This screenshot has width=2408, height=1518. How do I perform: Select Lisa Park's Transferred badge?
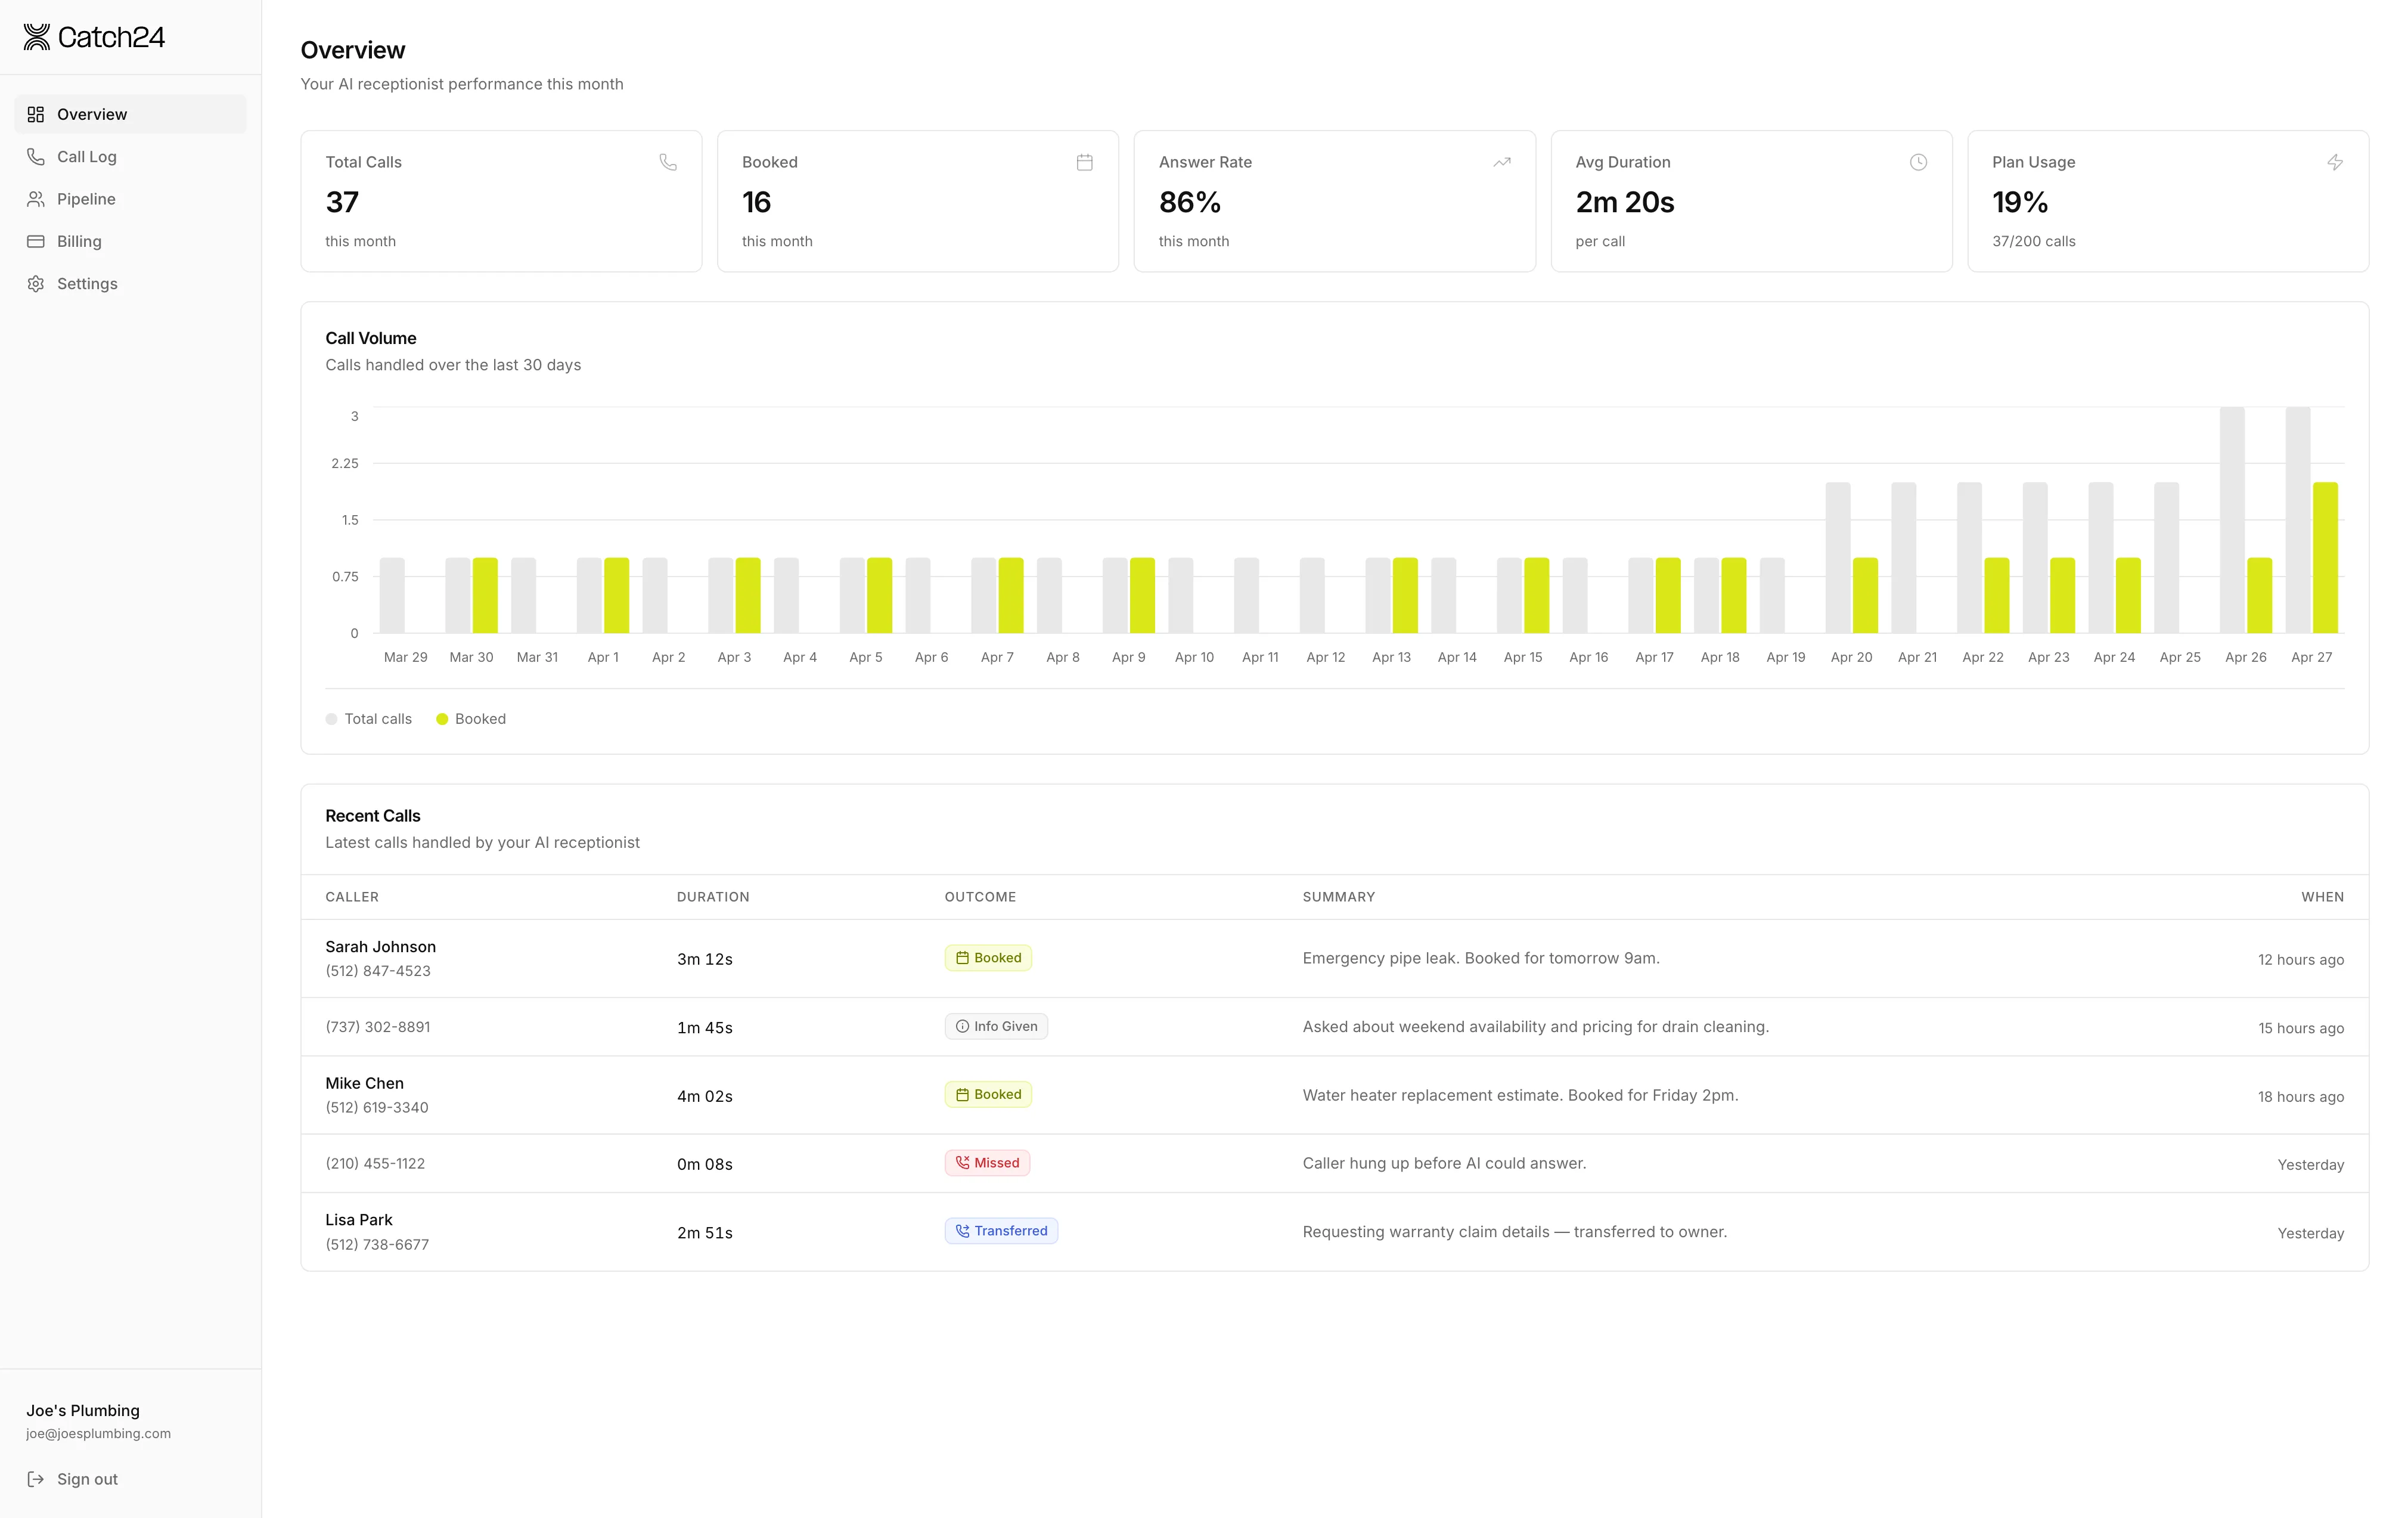click(x=1001, y=1230)
